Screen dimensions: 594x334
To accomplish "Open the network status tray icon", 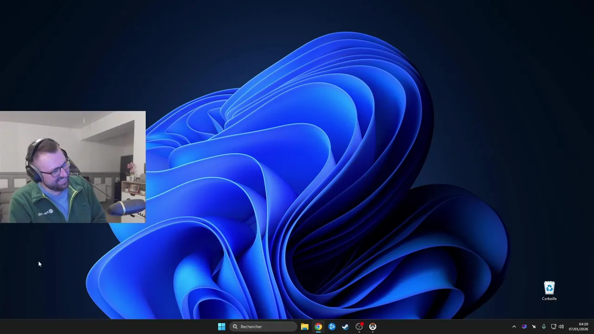I will (x=554, y=327).
